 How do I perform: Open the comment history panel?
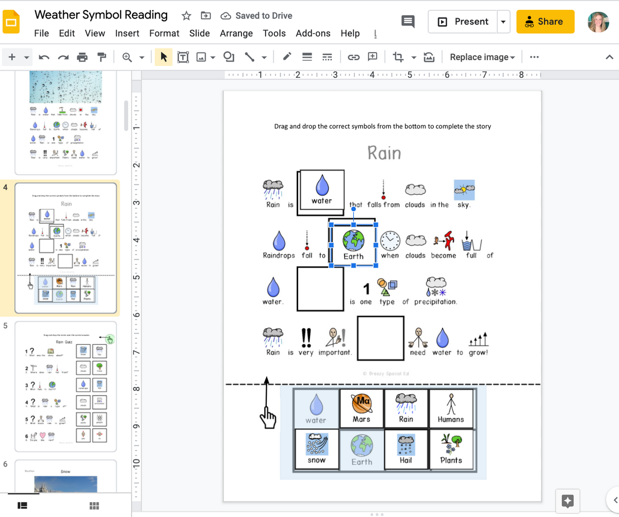point(408,22)
